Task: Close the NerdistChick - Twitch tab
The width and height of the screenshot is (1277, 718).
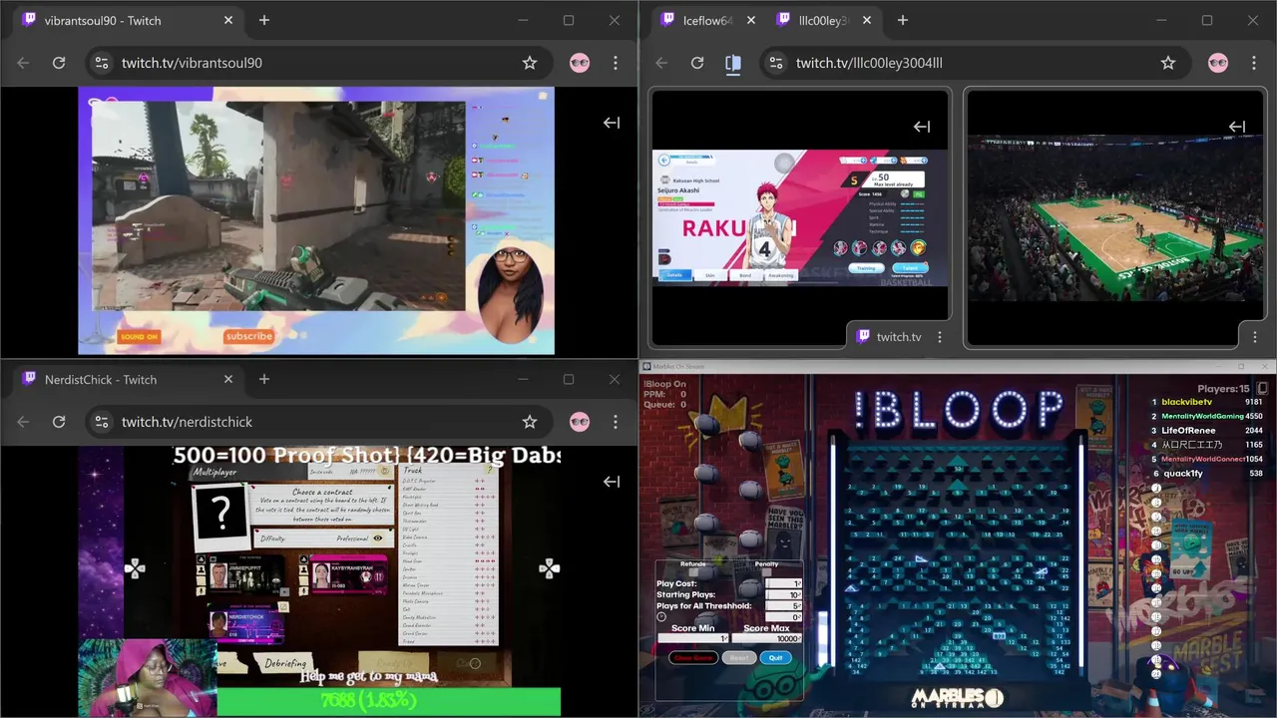Action: click(x=228, y=379)
